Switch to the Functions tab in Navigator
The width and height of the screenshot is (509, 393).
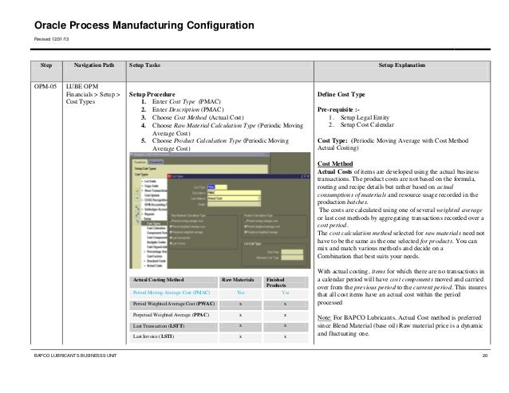pos(140,162)
